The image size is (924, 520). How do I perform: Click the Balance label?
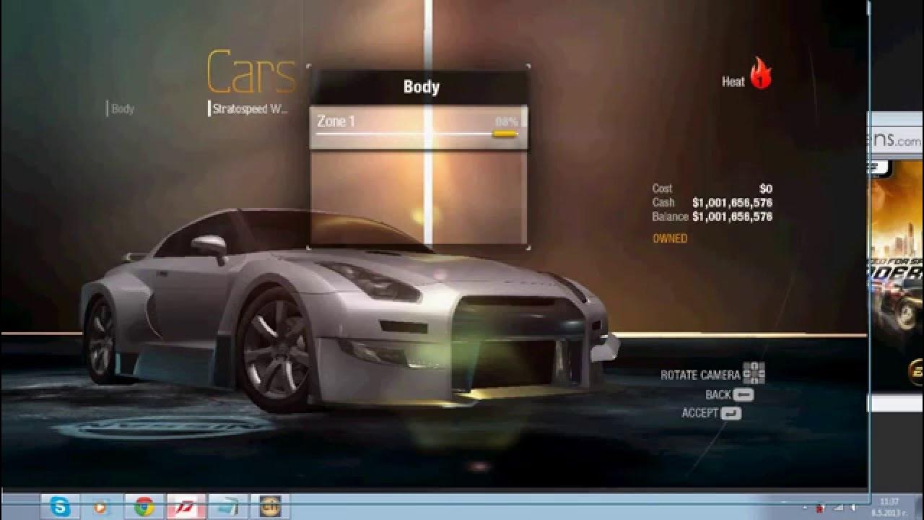[670, 216]
